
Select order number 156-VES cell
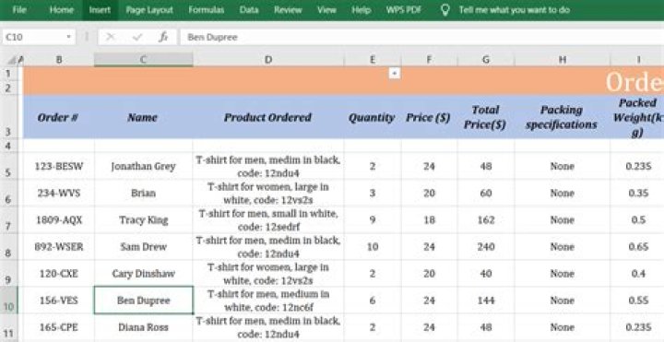59,301
